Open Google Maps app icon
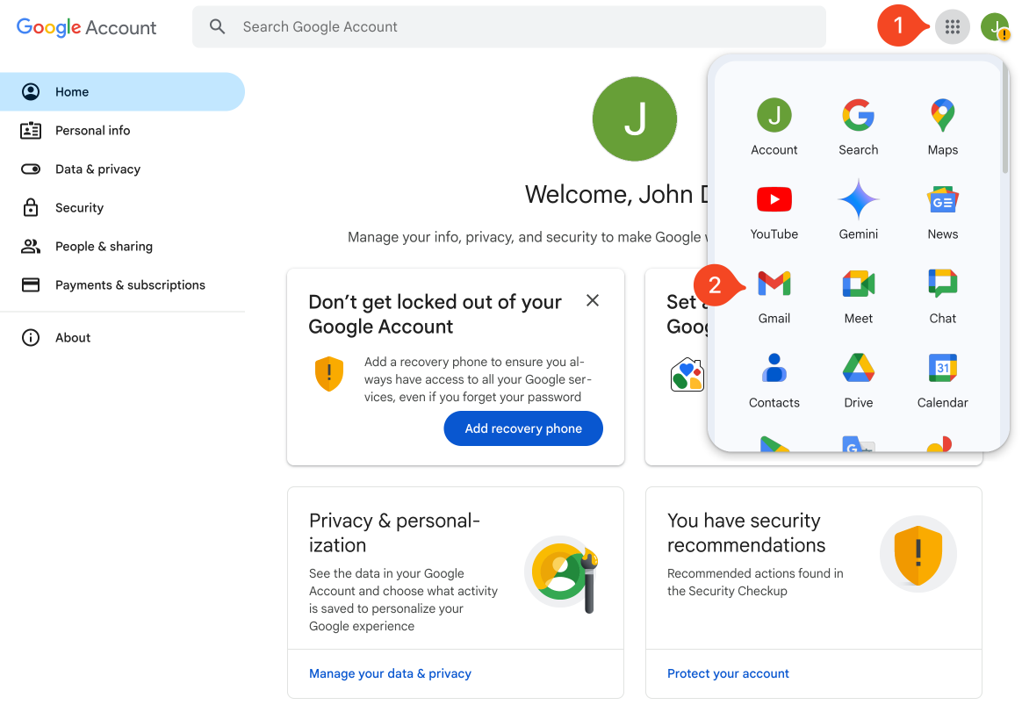 [942, 116]
